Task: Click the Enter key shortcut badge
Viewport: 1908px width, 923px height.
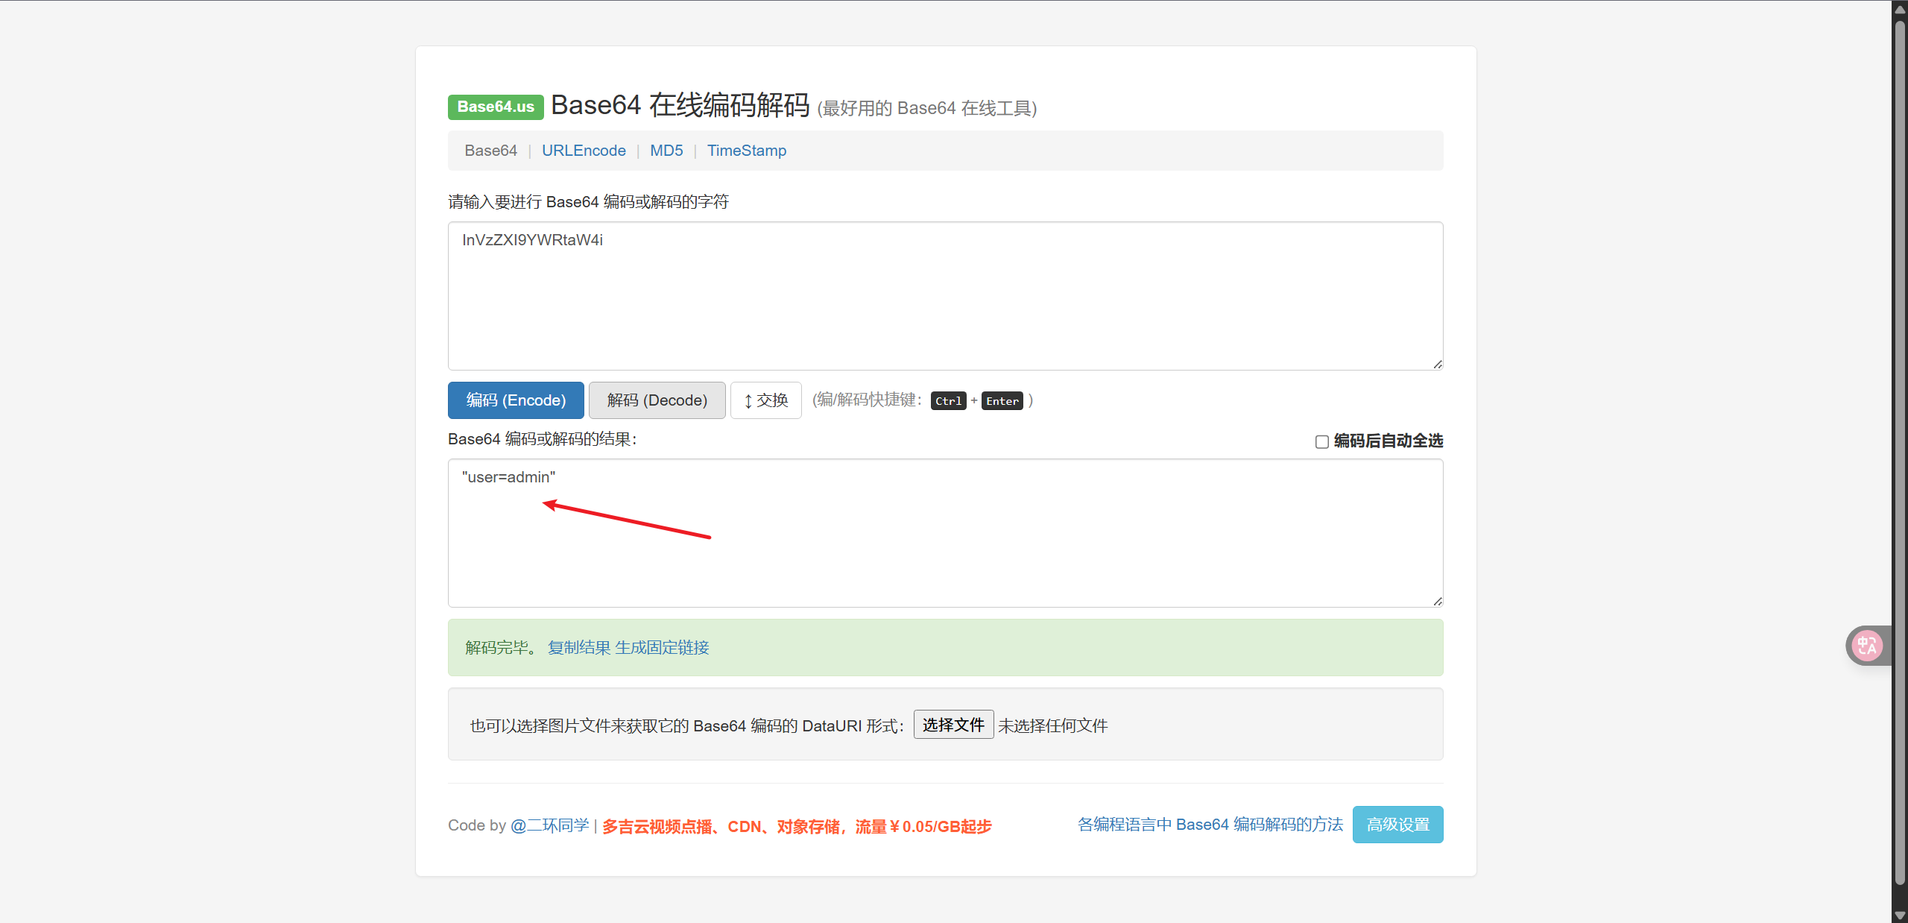Action: pyautogui.click(x=1002, y=400)
